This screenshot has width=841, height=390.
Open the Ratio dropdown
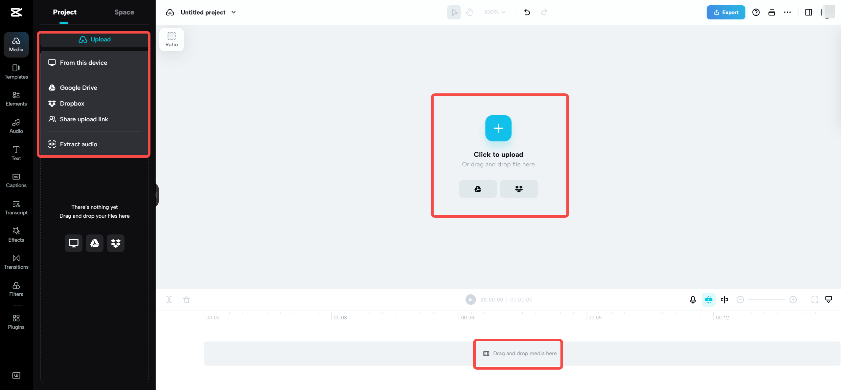click(171, 39)
